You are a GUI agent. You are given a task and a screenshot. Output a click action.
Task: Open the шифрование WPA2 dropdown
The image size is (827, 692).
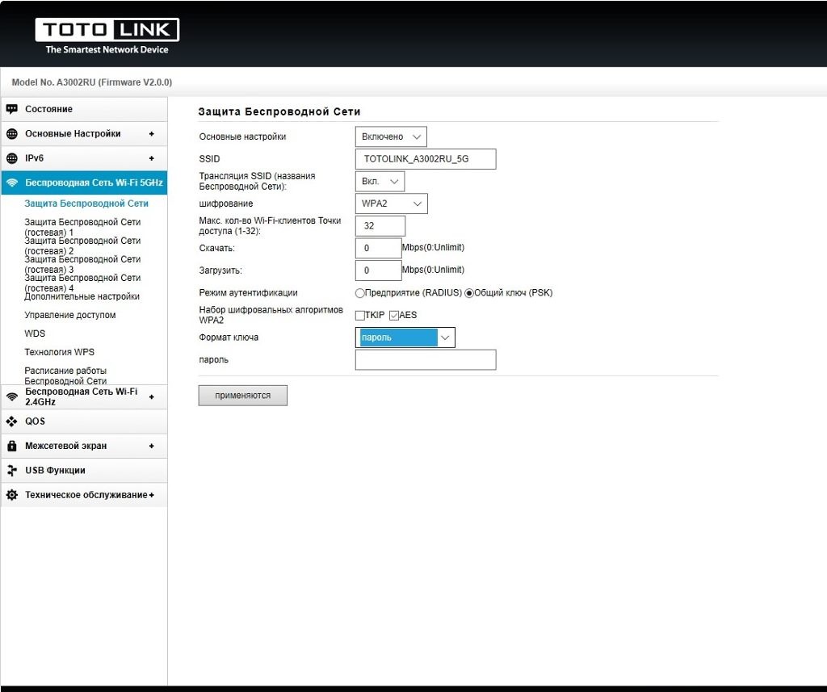pos(392,203)
